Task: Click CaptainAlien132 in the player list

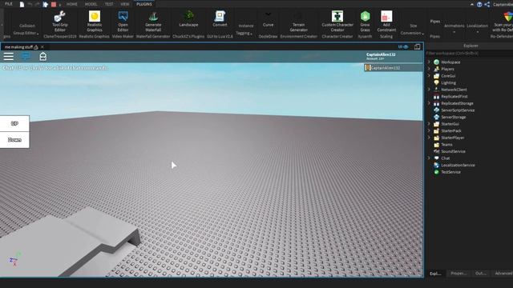Action: [x=394, y=67]
